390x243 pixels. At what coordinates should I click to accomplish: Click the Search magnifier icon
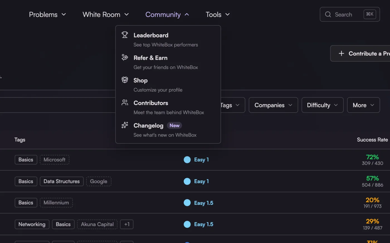(x=328, y=14)
